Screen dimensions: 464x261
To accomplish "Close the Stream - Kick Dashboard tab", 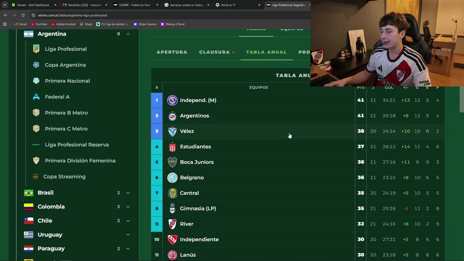I will (55, 5).
